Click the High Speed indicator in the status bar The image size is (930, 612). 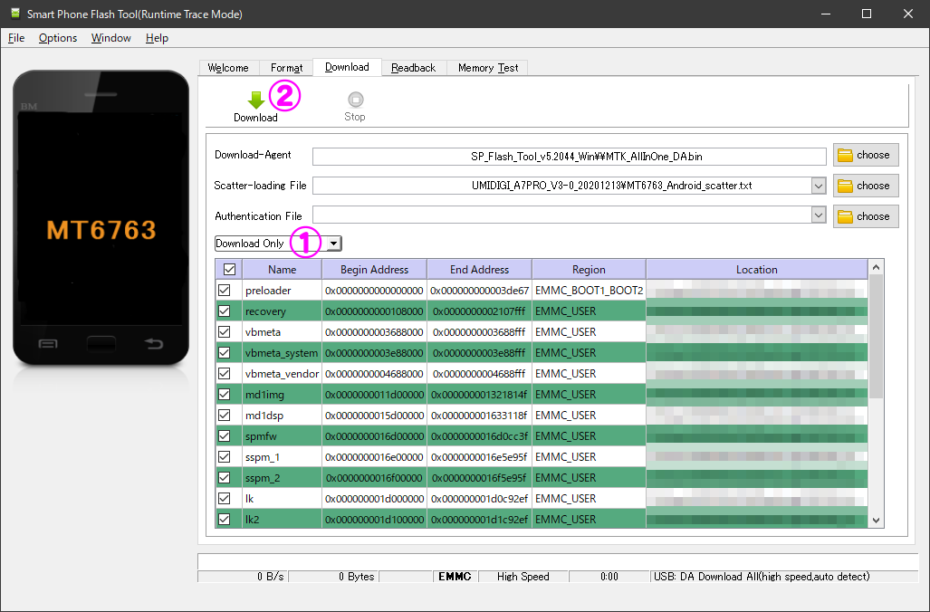(x=523, y=577)
